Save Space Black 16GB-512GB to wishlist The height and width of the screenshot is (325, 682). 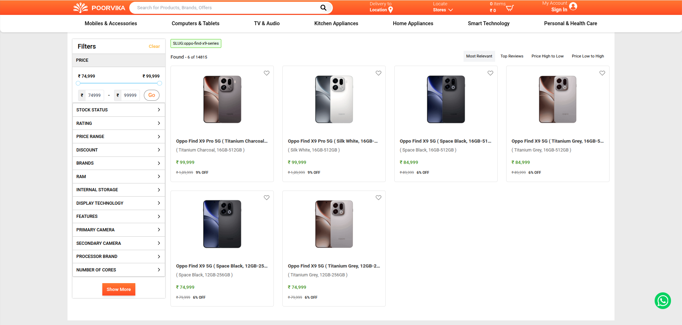(x=490, y=73)
